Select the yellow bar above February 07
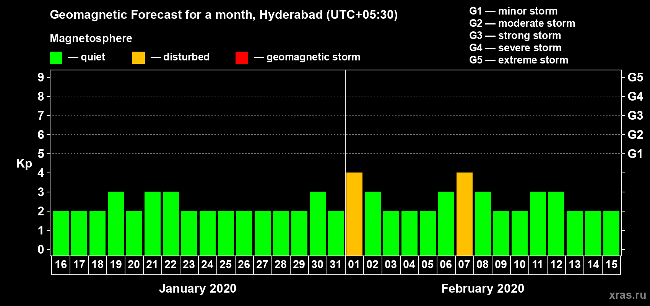This screenshot has width=650, height=306. point(465,214)
